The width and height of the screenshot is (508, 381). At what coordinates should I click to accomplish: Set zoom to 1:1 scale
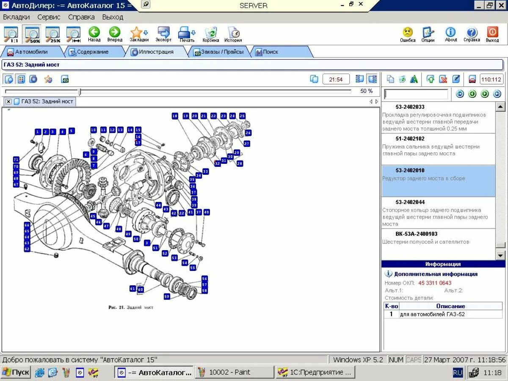(11, 34)
